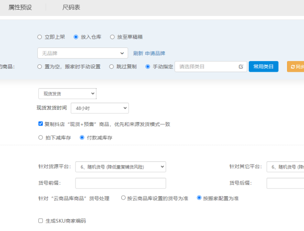The height and width of the screenshot is (231, 304).
Task: Choose 按云商品库设置的货号为准 option
Action: pos(124,198)
